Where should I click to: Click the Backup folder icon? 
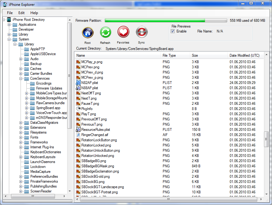click(x=26, y=64)
